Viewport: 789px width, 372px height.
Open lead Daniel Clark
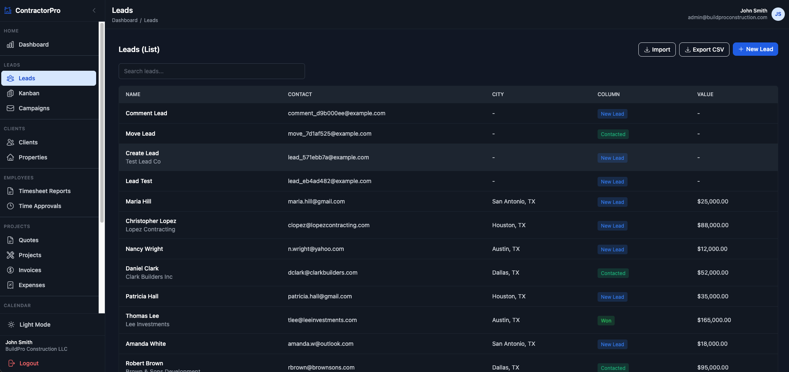tap(142, 268)
